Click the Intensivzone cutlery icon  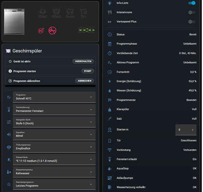pyautogui.click(x=110, y=12)
